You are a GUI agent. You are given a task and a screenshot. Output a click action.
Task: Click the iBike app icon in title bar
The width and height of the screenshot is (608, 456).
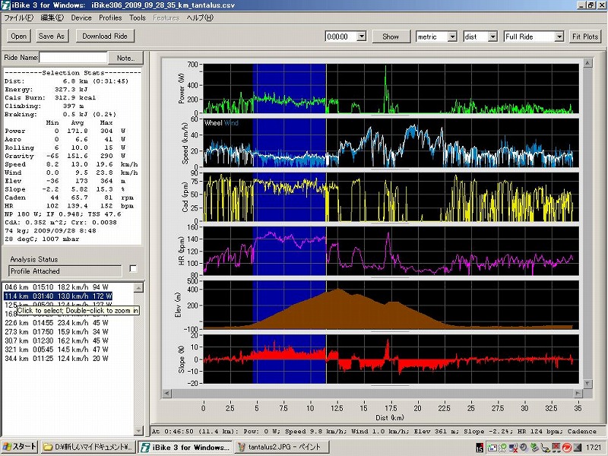point(6,5)
